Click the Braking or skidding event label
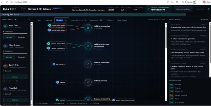The width and height of the screenshot is (211, 106). (102, 99)
